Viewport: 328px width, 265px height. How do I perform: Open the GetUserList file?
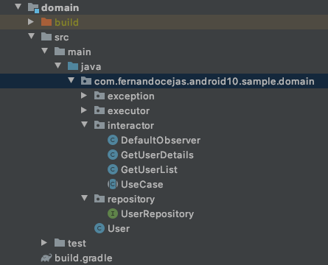coord(149,170)
